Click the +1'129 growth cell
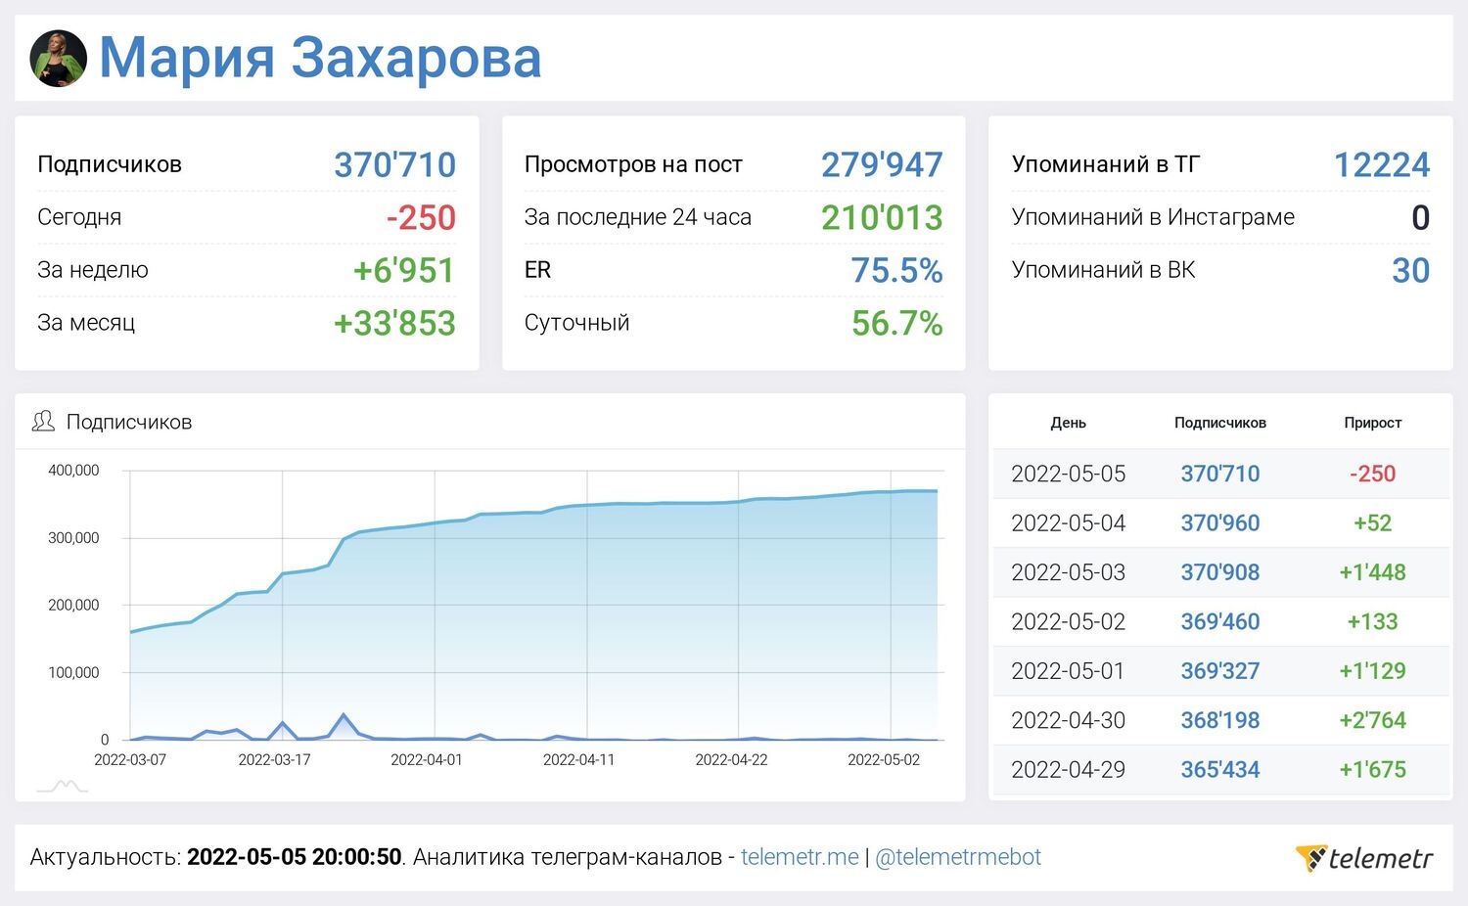Image resolution: width=1468 pixels, height=906 pixels. (x=1373, y=671)
